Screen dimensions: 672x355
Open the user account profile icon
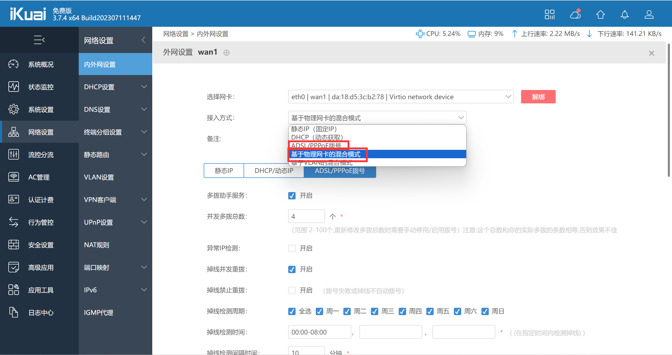pyautogui.click(x=649, y=14)
